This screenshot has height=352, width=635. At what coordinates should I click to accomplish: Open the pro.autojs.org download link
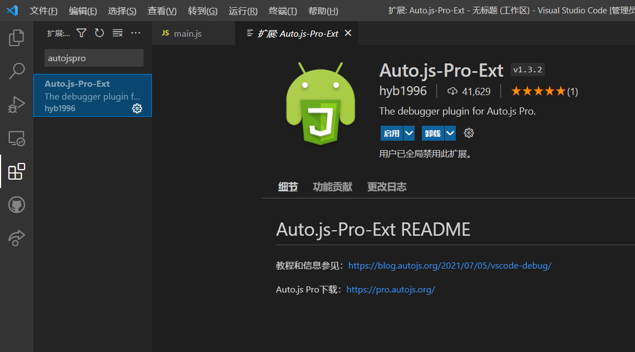click(x=390, y=290)
